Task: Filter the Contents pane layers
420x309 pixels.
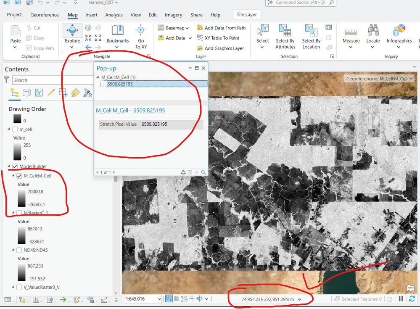Action: click(6, 80)
